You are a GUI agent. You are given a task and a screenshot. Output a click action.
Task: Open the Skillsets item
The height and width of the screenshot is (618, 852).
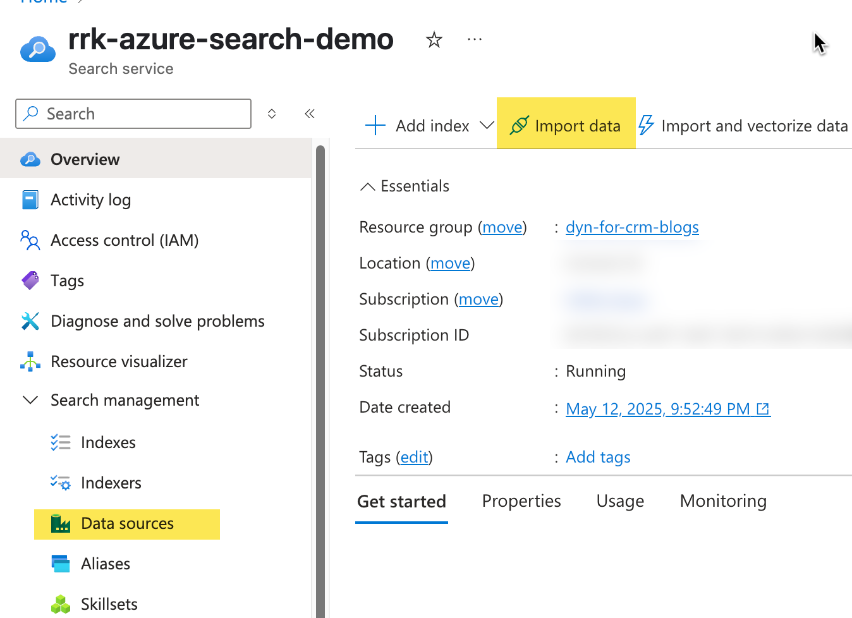pyautogui.click(x=109, y=604)
